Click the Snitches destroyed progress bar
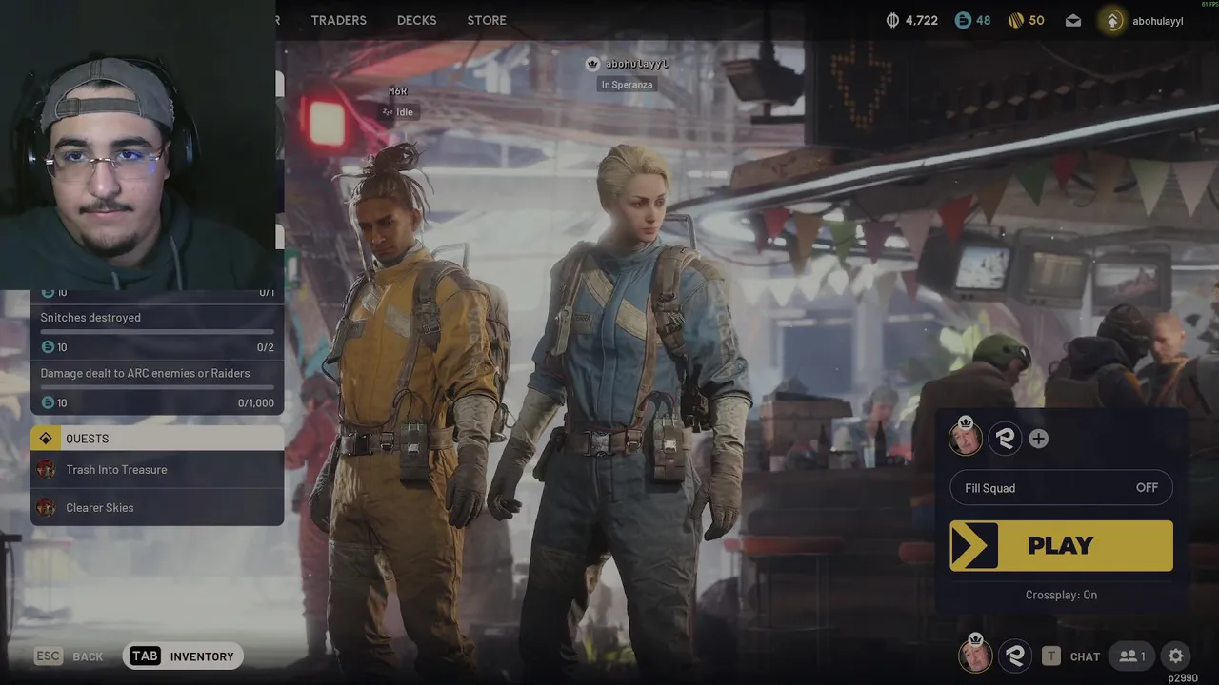1219x685 pixels. (157, 332)
